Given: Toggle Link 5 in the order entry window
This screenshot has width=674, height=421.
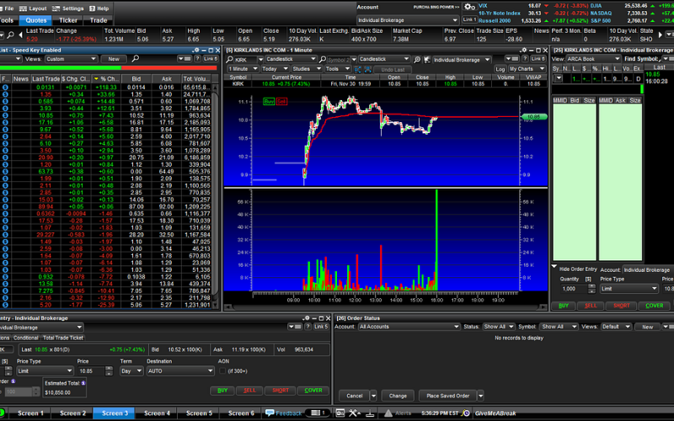Looking at the screenshot, I should [321, 327].
